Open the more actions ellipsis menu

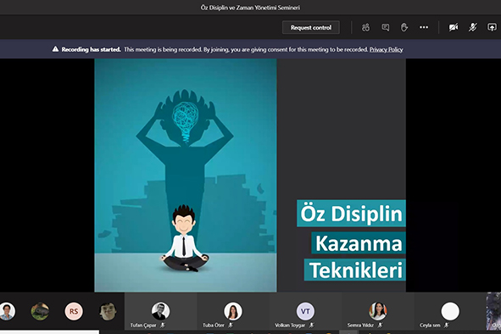pyautogui.click(x=424, y=27)
